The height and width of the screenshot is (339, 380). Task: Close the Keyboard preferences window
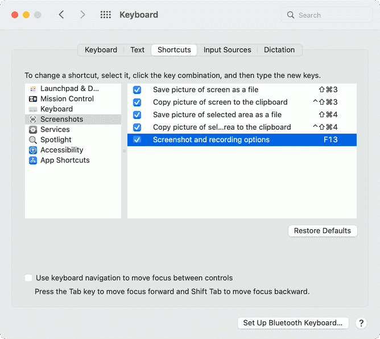15,15
